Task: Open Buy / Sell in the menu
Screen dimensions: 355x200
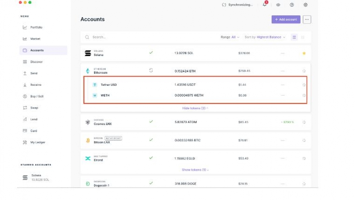Action: (43, 96)
